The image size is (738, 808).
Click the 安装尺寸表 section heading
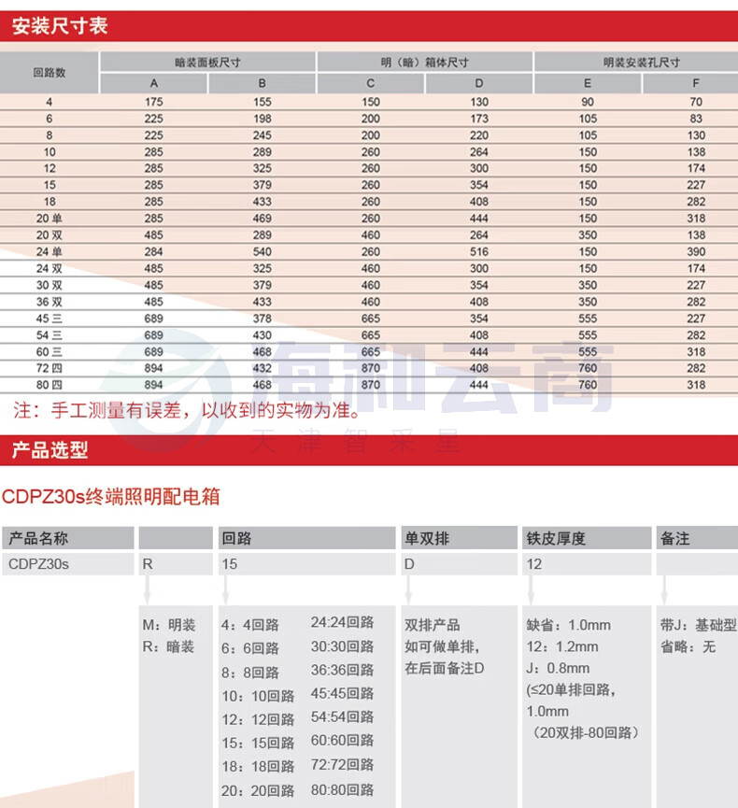tap(60, 26)
